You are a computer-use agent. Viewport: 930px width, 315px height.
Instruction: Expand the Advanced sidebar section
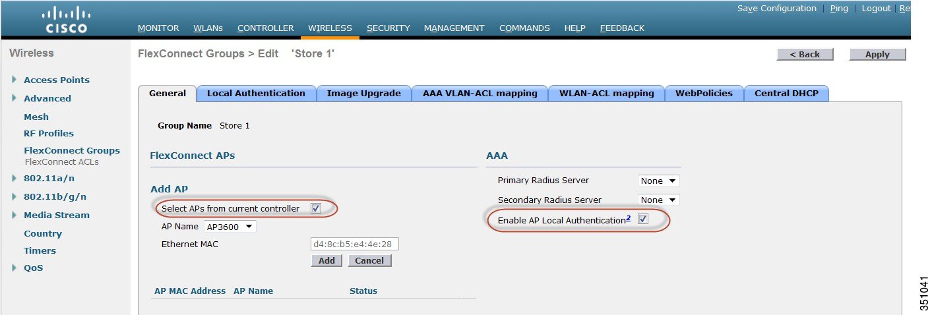click(15, 98)
